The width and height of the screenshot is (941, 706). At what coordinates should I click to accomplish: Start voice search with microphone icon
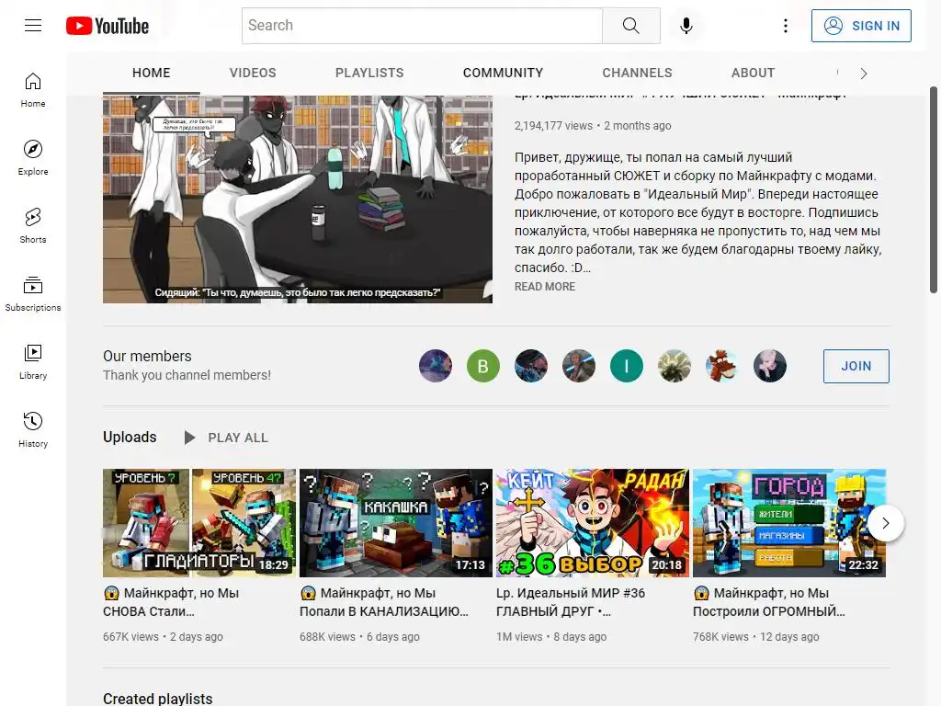click(686, 26)
